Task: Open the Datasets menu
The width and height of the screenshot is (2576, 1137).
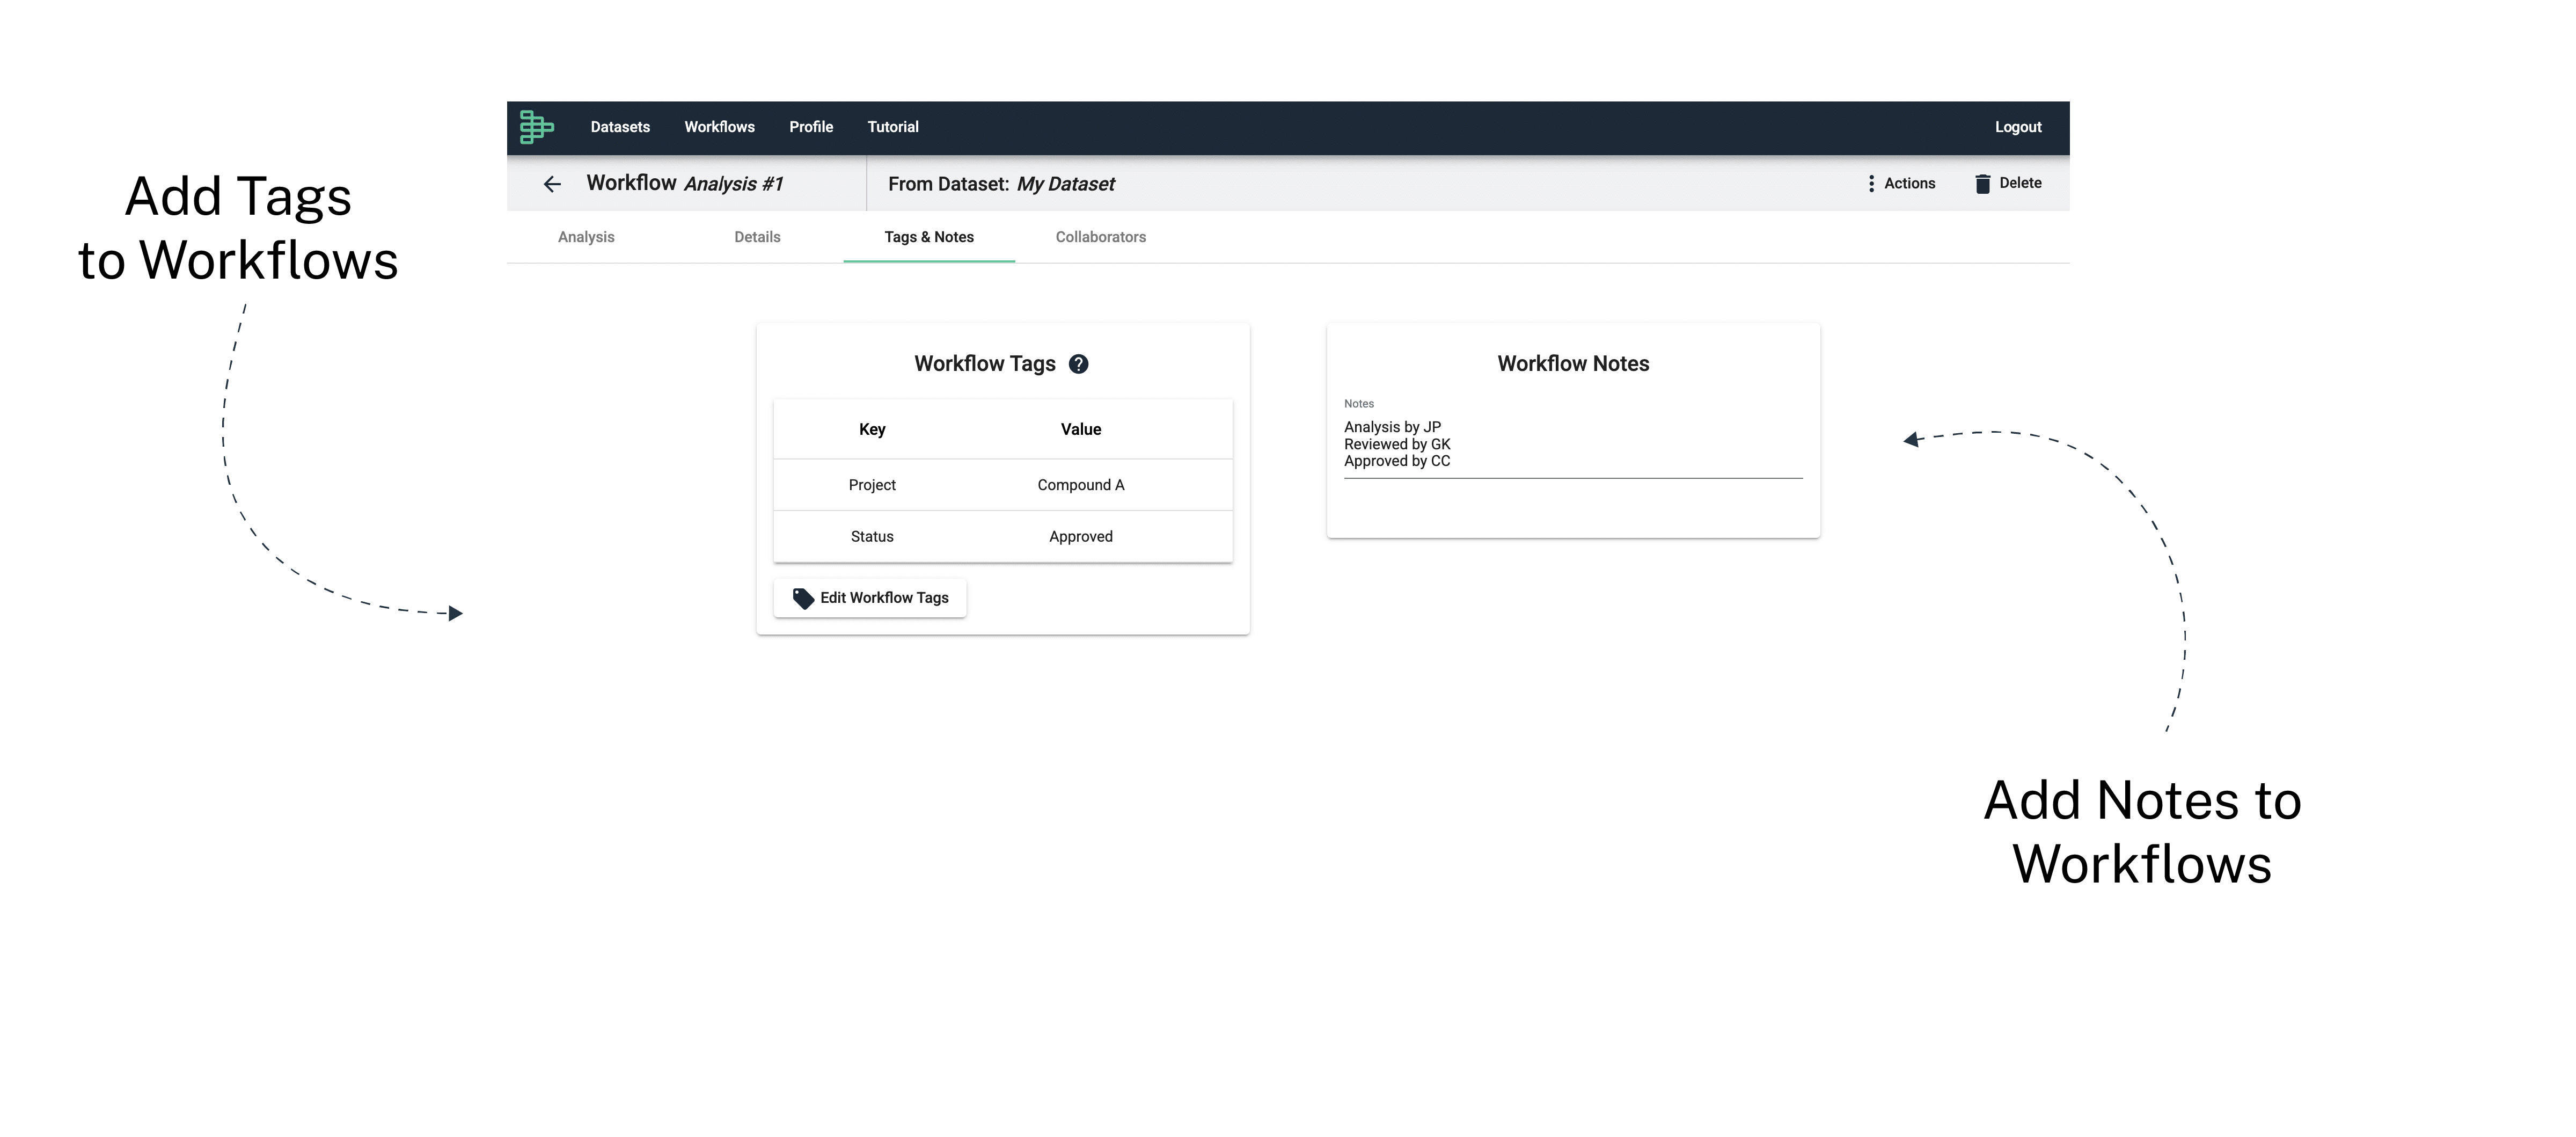Action: (x=620, y=127)
